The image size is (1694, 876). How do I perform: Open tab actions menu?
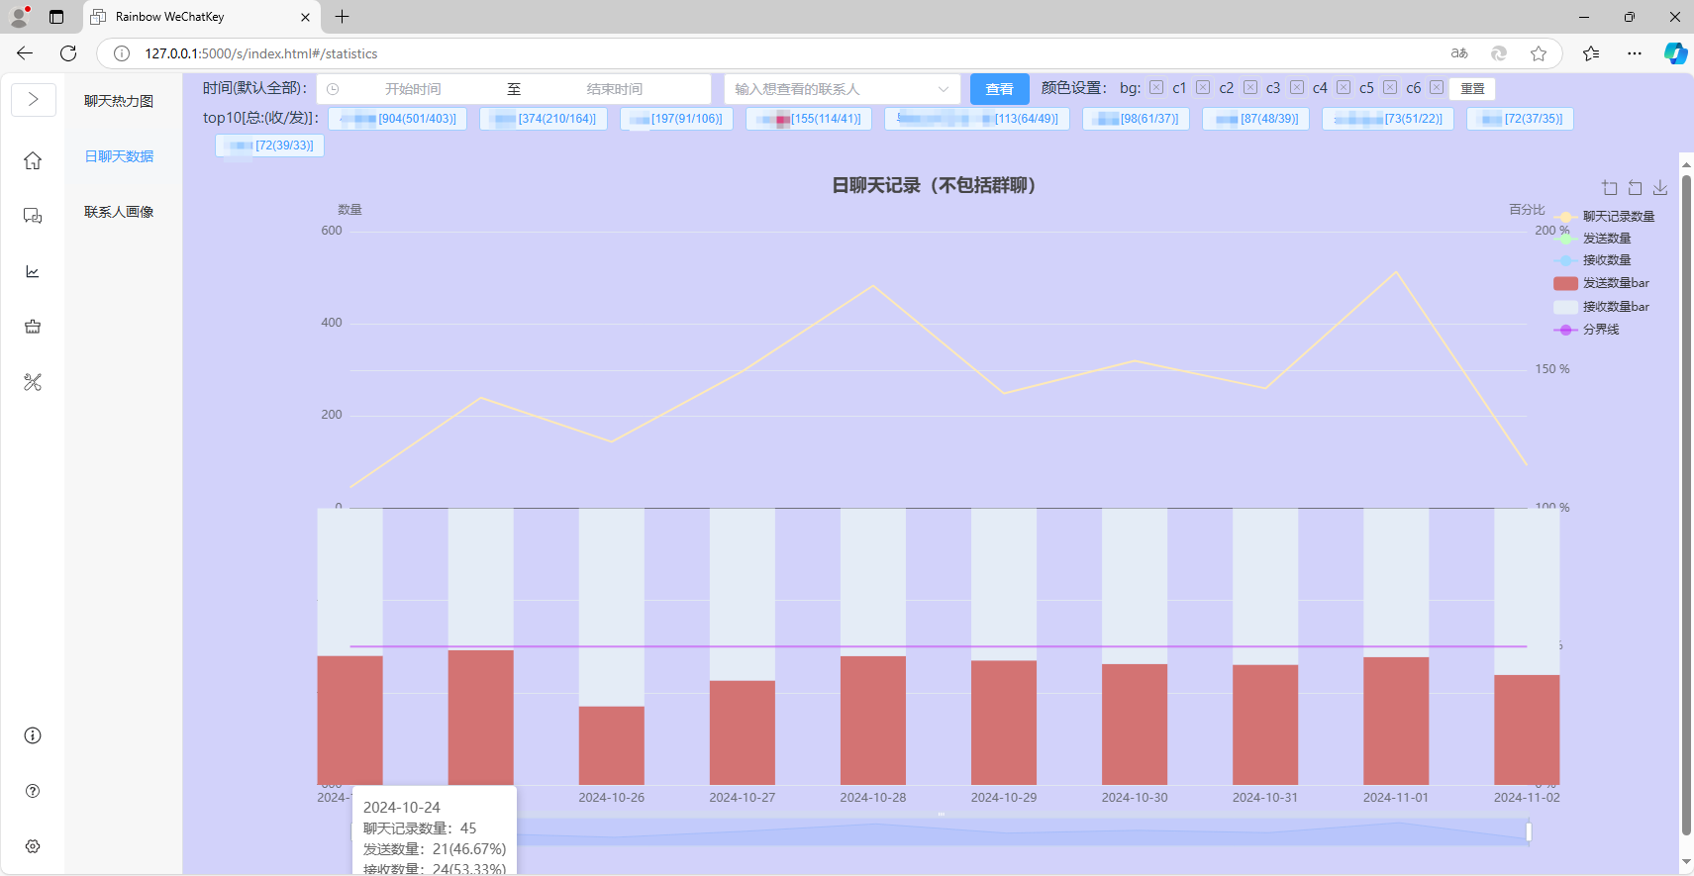tap(56, 17)
